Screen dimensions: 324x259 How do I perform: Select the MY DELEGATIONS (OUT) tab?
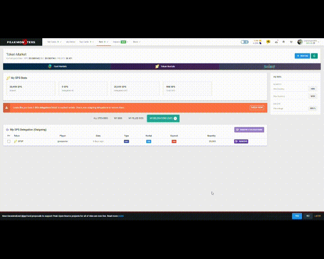[163, 118]
